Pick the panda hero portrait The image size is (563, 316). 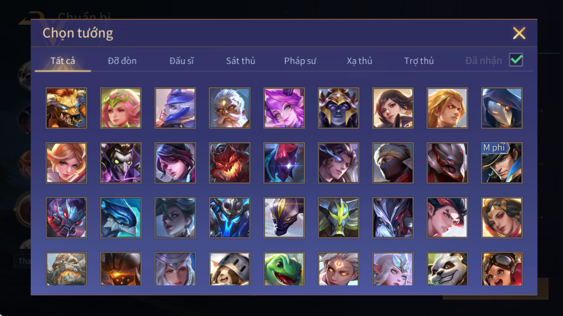447,269
